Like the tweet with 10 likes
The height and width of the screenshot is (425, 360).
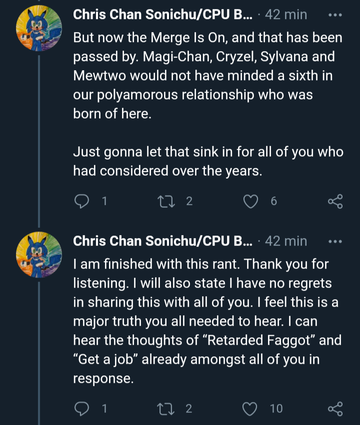point(249,409)
